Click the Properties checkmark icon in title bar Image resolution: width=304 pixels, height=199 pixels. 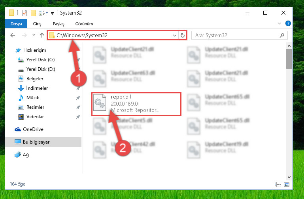(25, 13)
